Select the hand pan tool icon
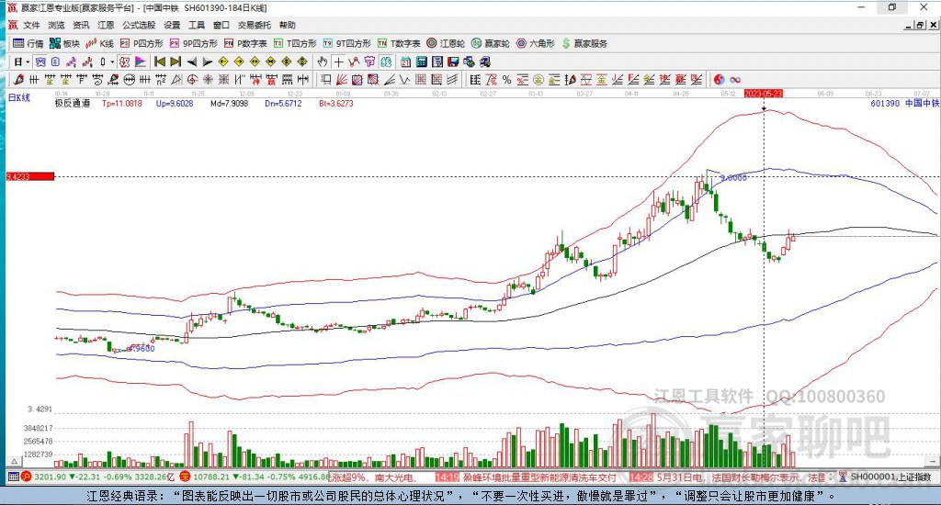Screen dimensions: 941x505 click(323, 62)
